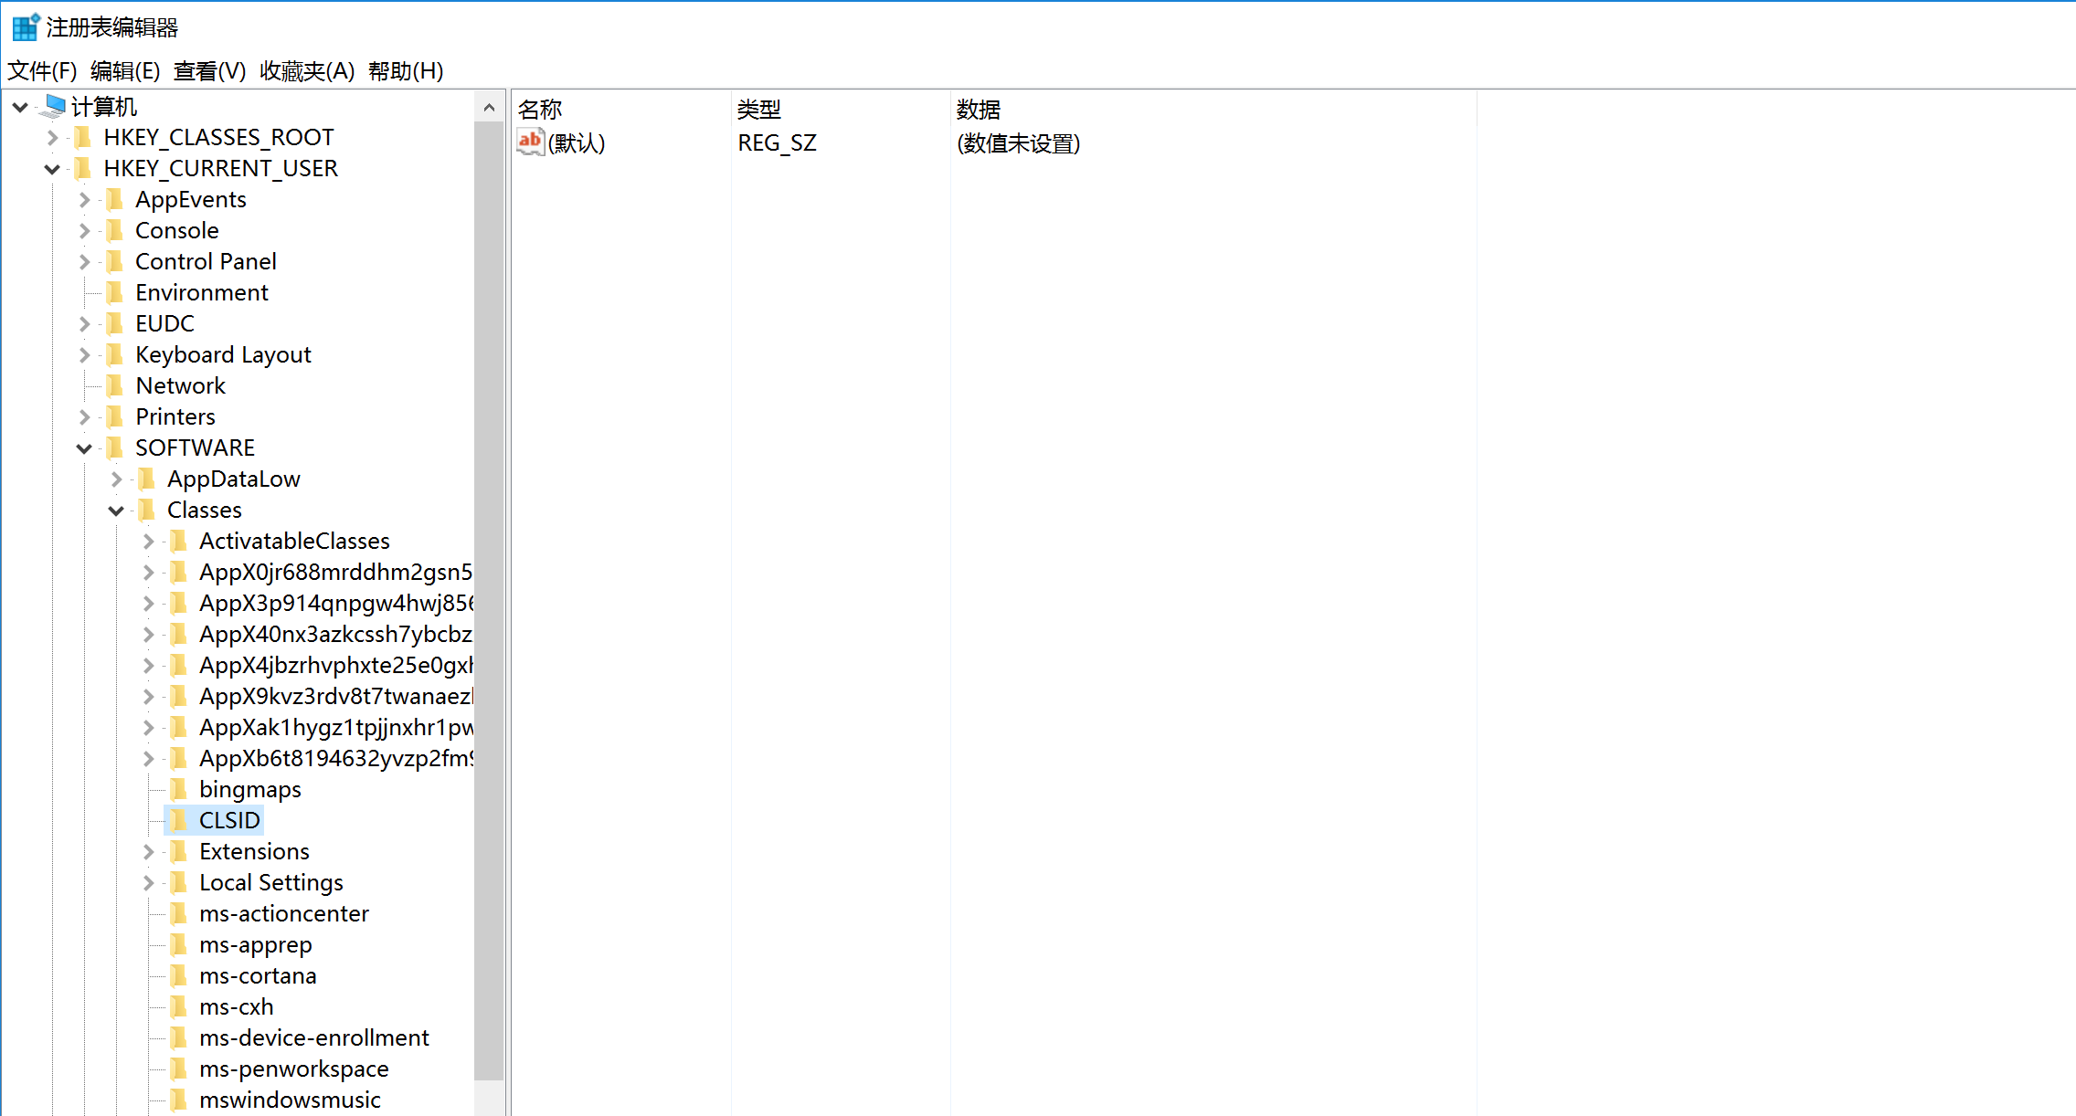
Task: Click the tree scrollbar up arrow
Action: point(489,108)
